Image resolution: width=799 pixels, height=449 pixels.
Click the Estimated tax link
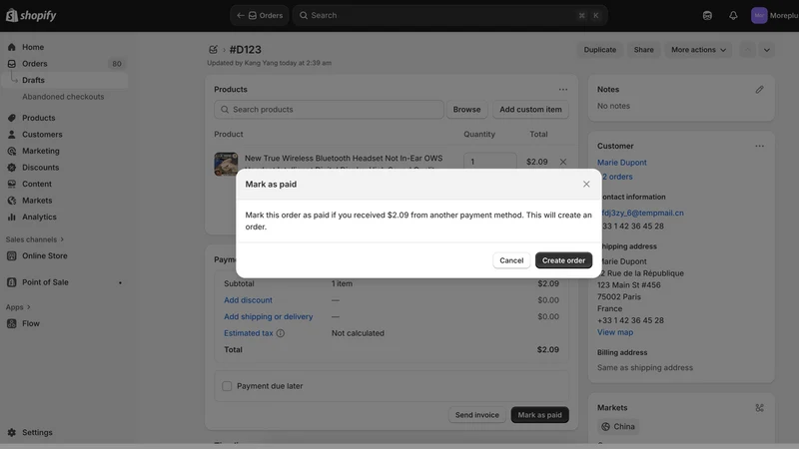coord(248,333)
